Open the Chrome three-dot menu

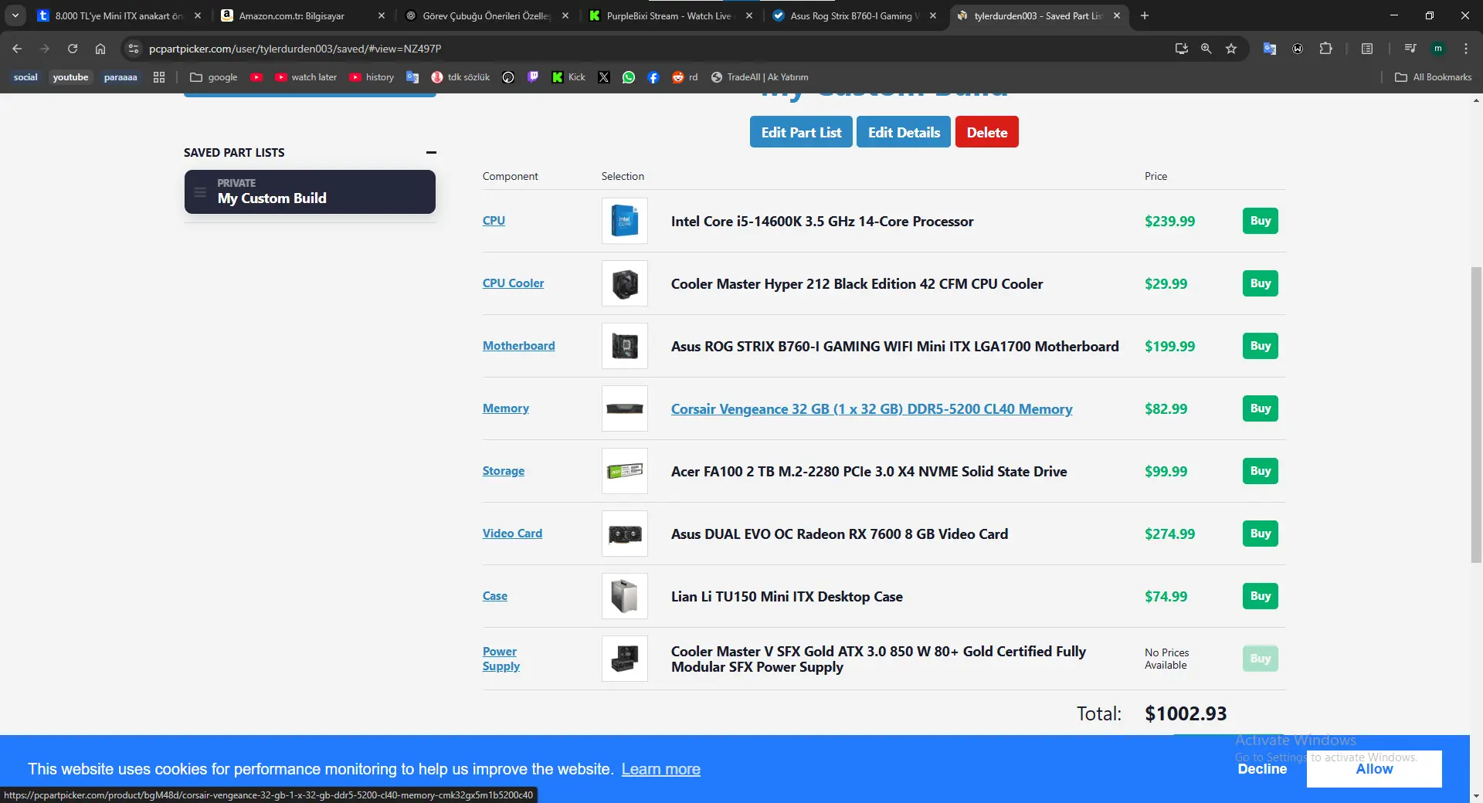click(x=1466, y=49)
